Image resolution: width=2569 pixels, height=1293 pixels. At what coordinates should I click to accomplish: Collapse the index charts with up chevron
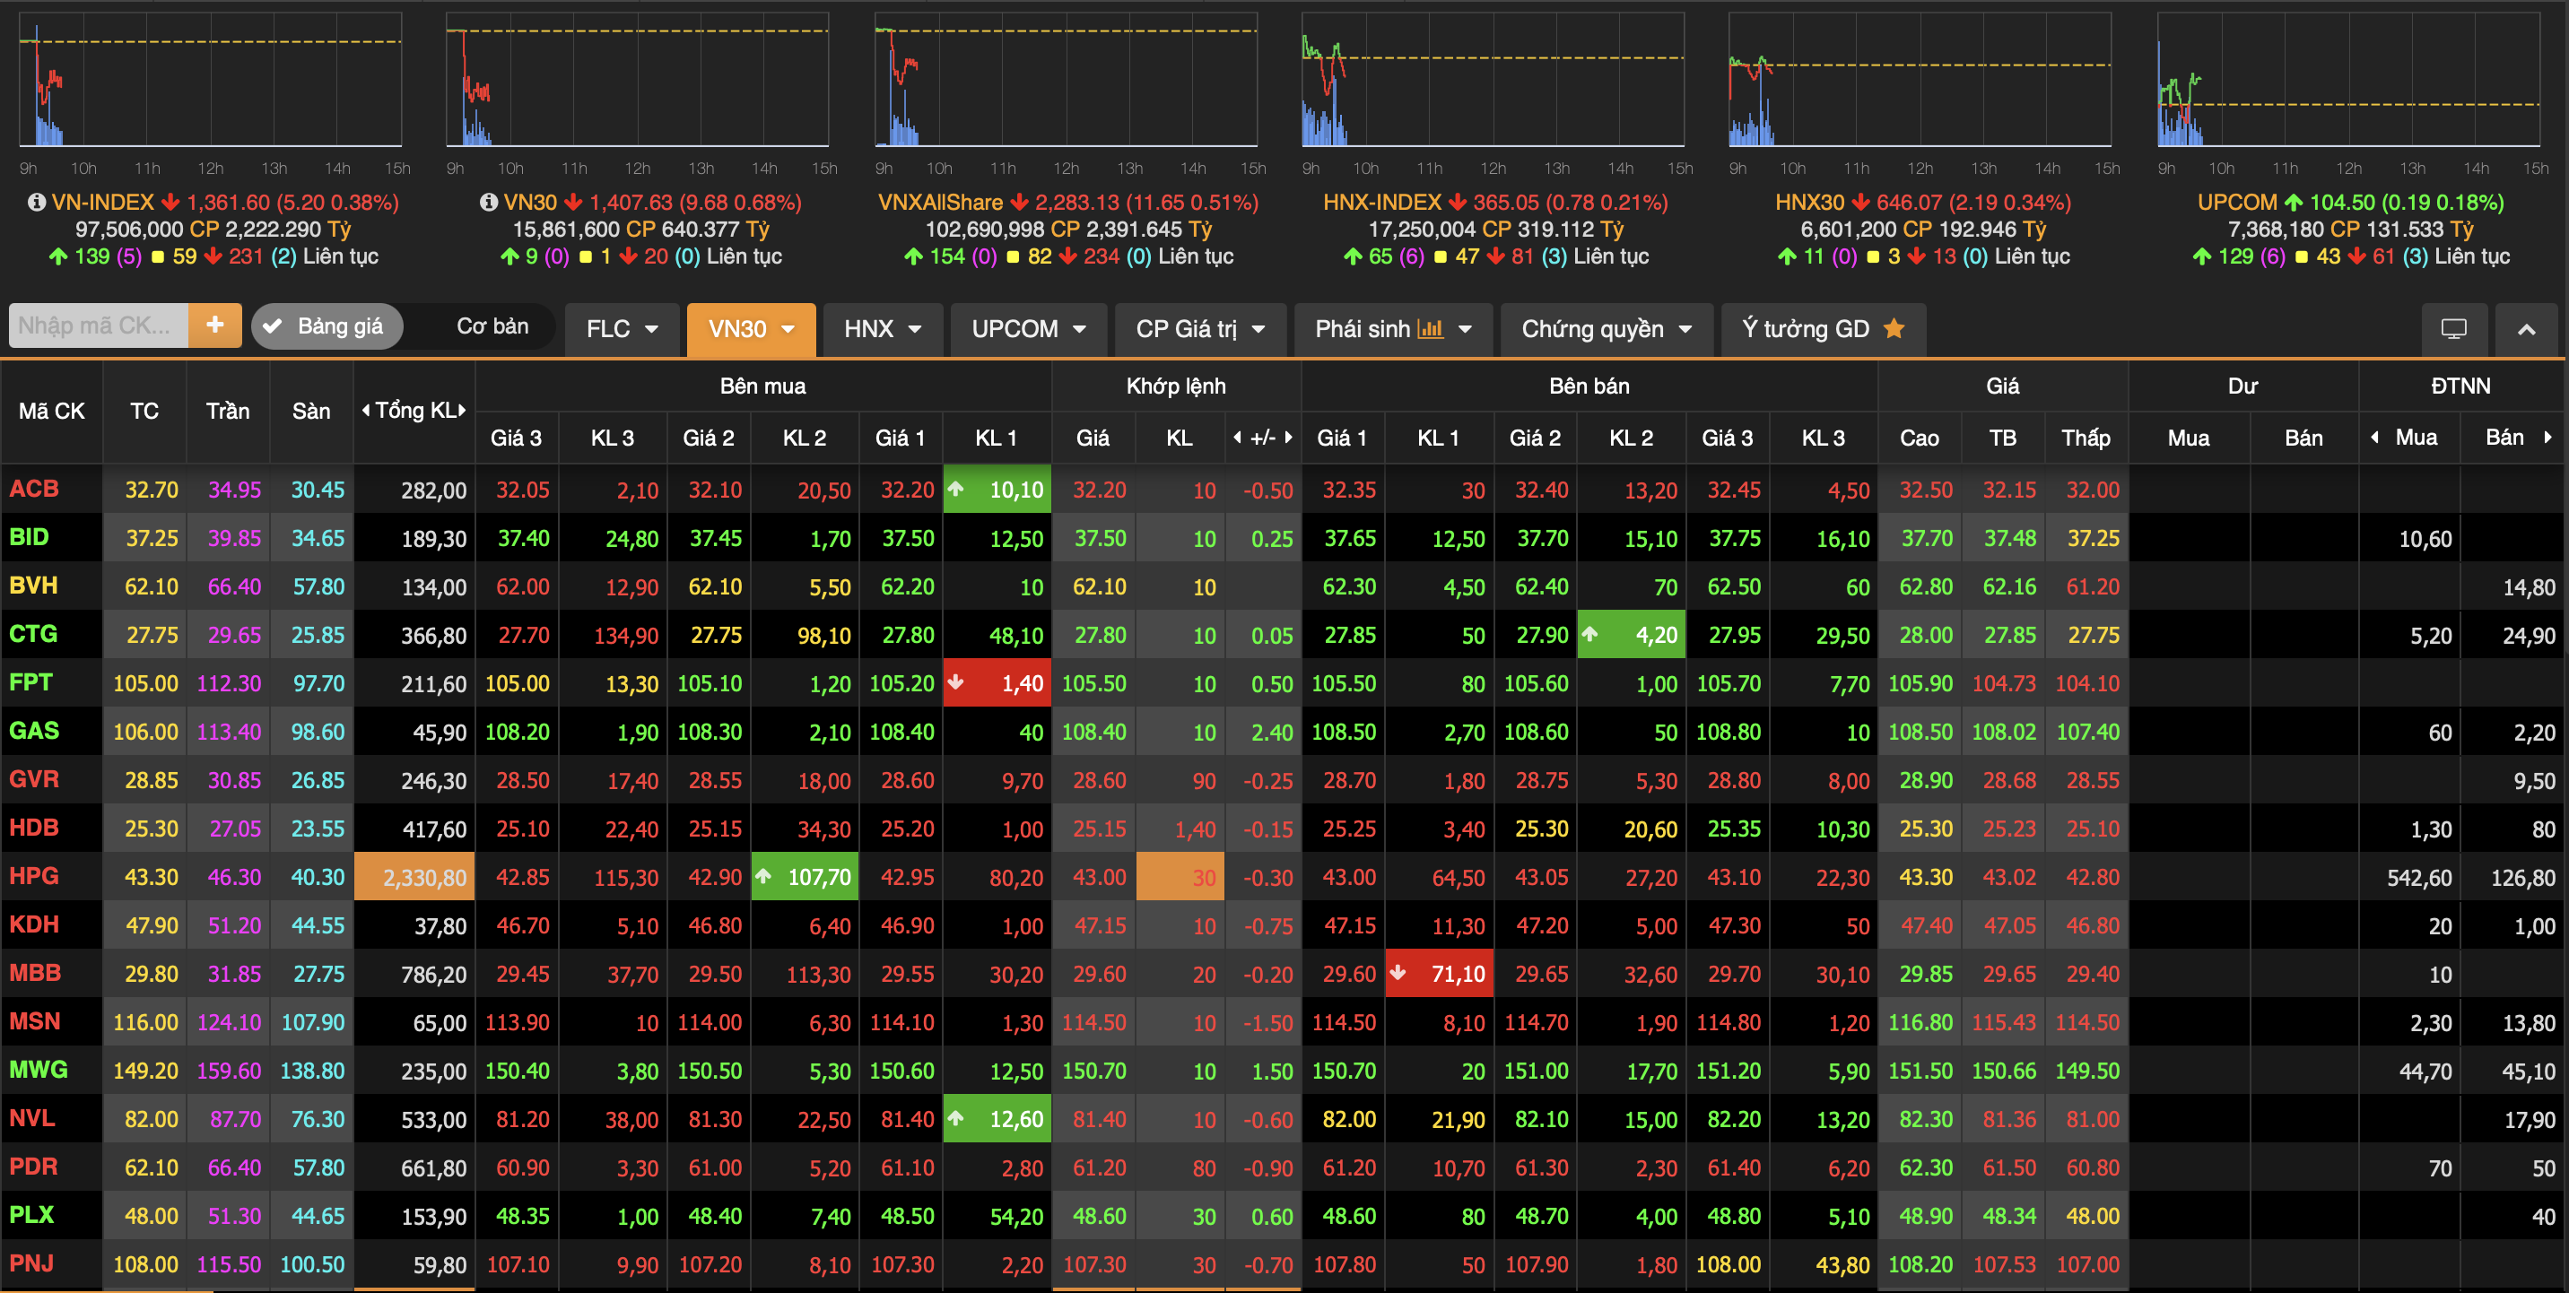[x=2526, y=329]
